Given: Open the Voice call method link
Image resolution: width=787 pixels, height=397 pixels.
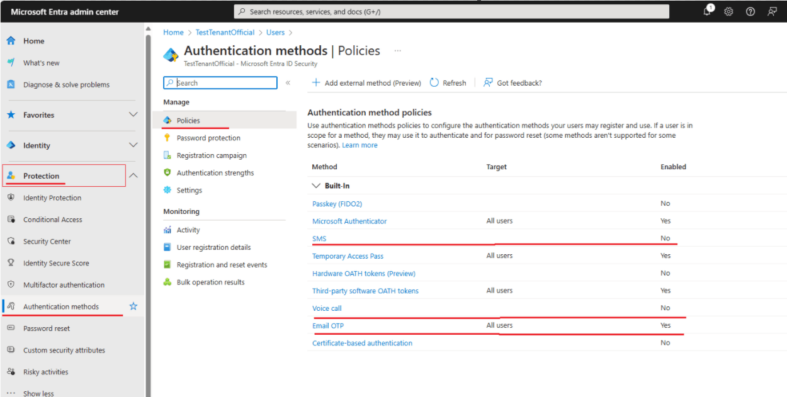Looking at the screenshot, I should (327, 308).
